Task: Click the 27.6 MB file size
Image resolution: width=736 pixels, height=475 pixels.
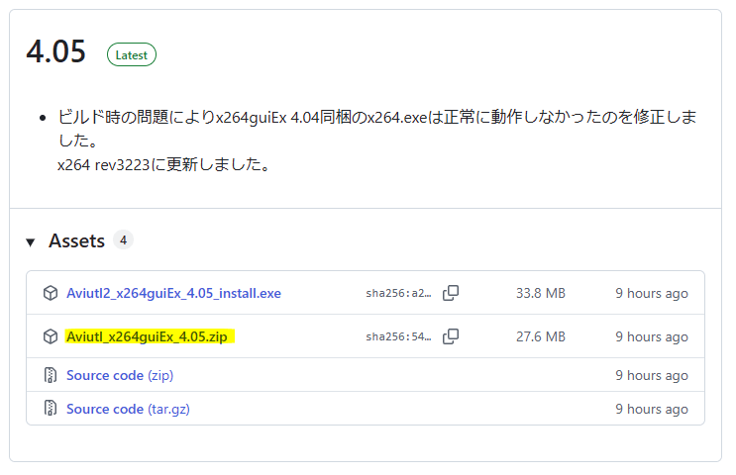Action: (541, 336)
